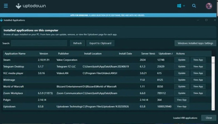Click the table vertical scrollbar thumb
The height and width of the screenshot is (124, 218).
(213, 63)
